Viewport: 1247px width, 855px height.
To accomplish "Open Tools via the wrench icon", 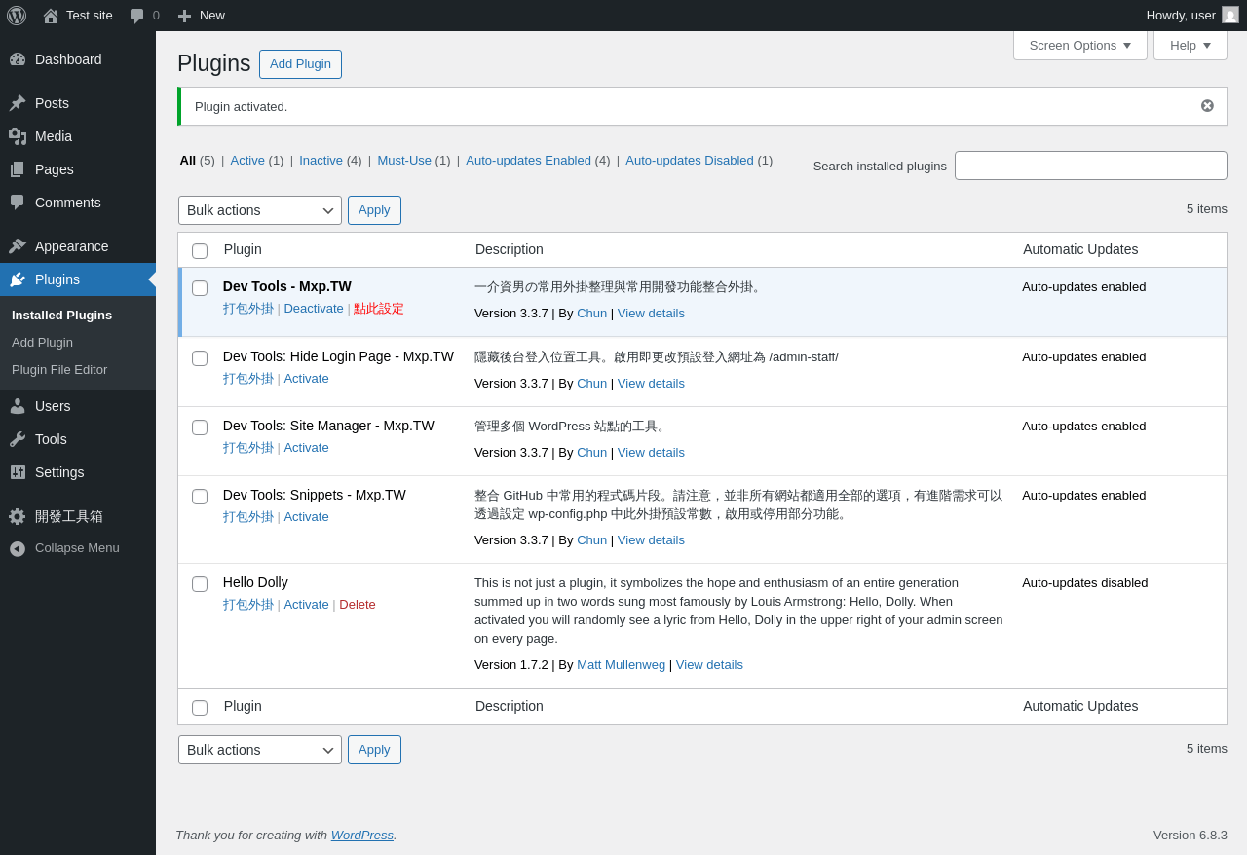I will point(18,439).
